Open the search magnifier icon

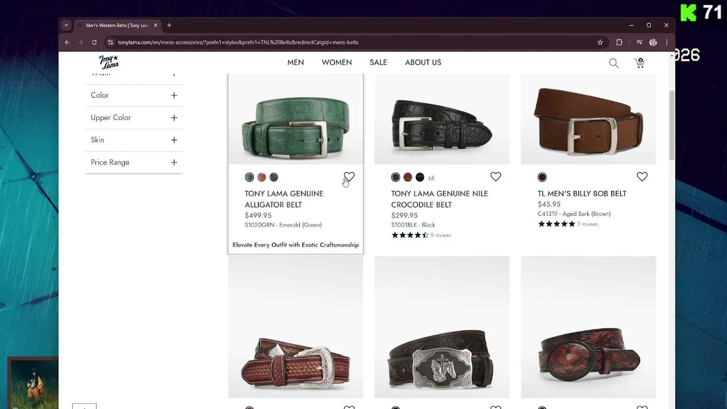tap(613, 63)
